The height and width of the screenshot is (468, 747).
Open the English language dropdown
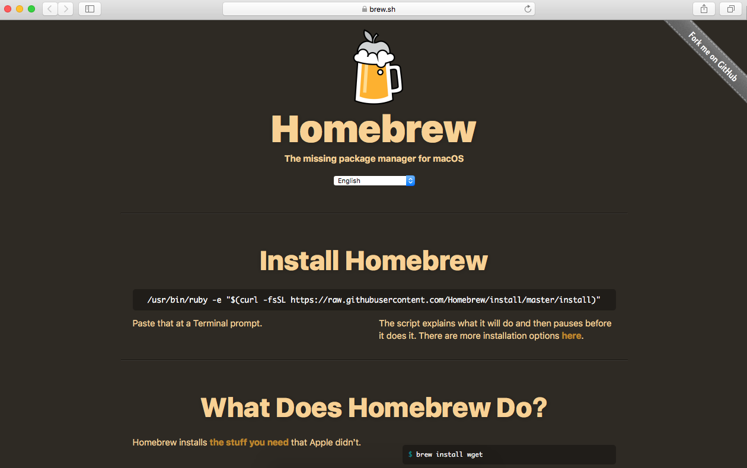click(374, 181)
